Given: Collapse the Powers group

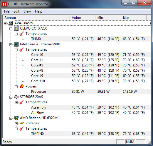Looking at the screenshot, I should click(x=16, y=87).
